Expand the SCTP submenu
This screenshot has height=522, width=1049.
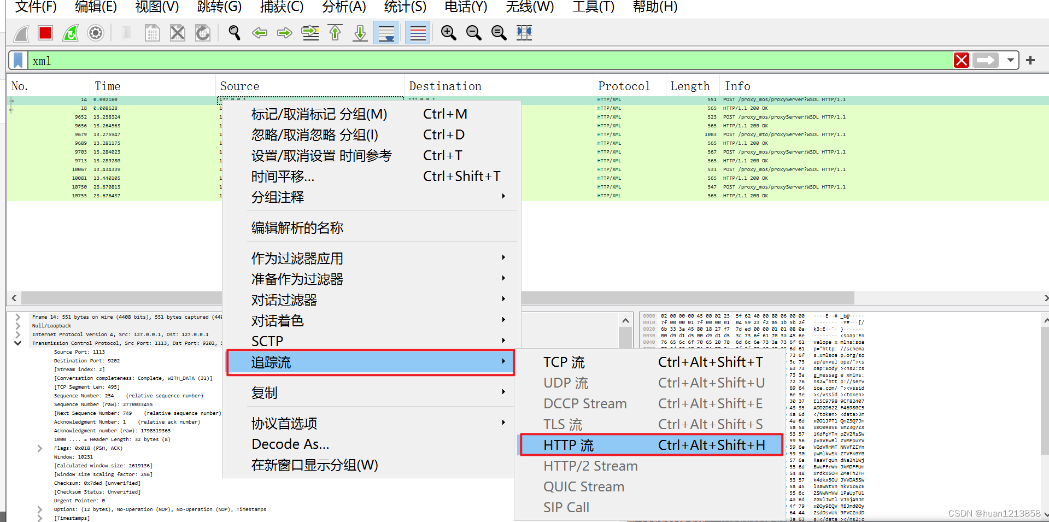click(371, 341)
